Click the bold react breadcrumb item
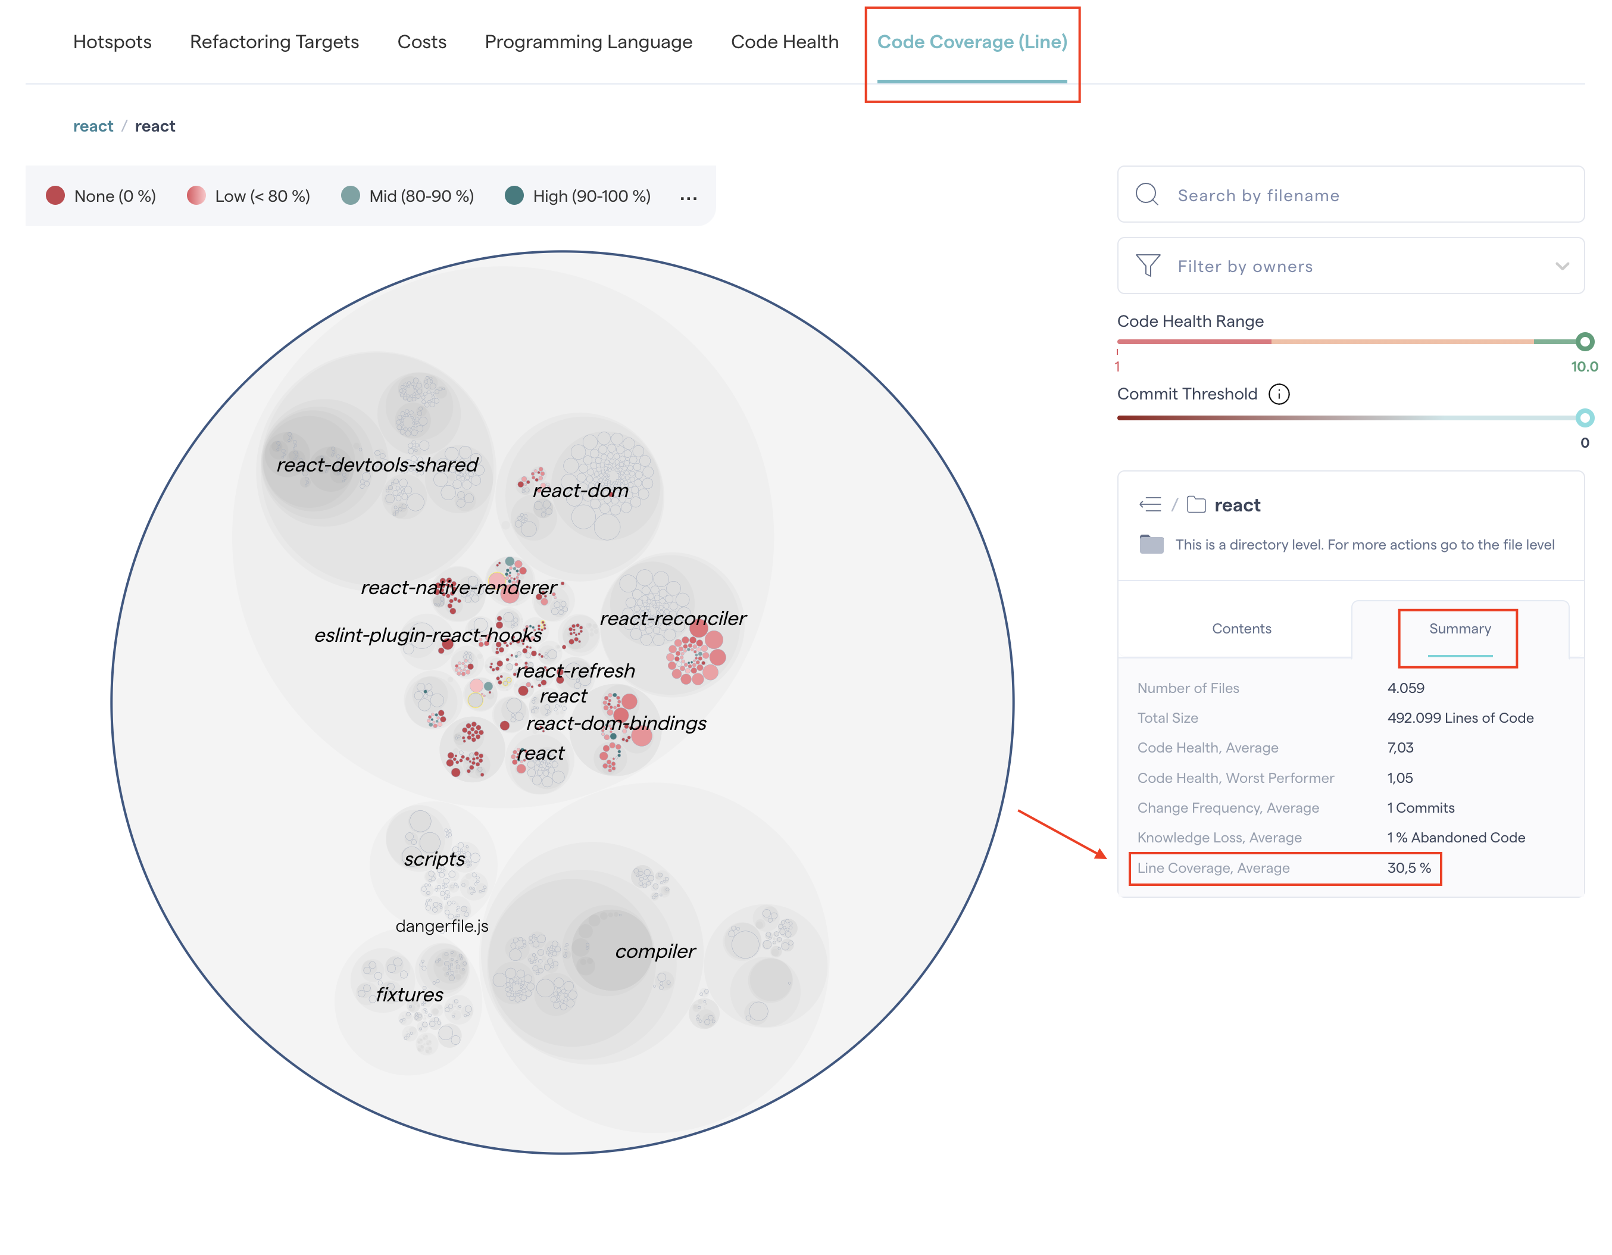This screenshot has width=1612, height=1255. click(x=155, y=126)
